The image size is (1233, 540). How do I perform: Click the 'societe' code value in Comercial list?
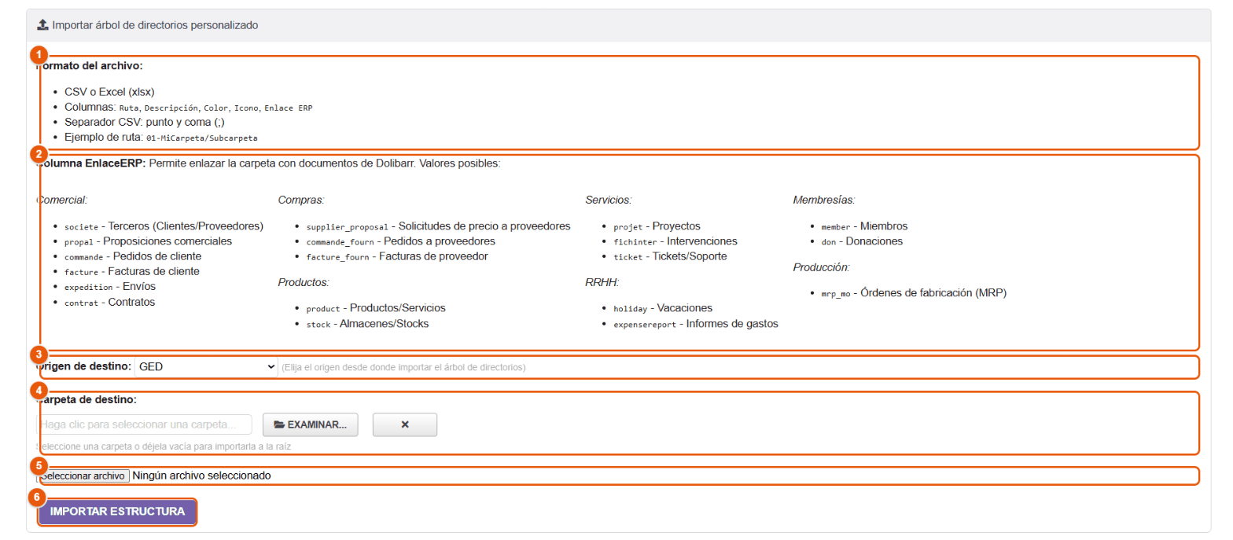pyautogui.click(x=81, y=226)
